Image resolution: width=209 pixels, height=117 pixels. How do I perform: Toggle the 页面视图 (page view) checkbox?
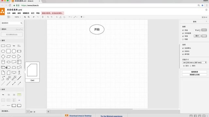click(183, 33)
